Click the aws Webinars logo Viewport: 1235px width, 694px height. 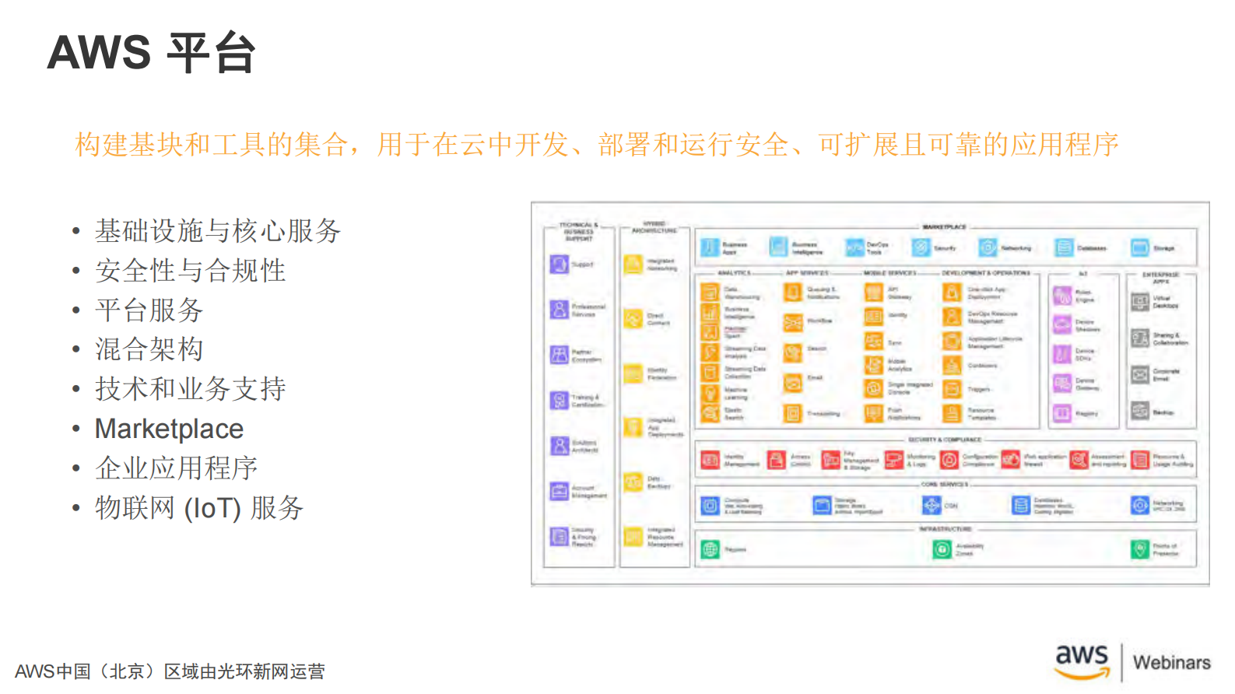1133,662
